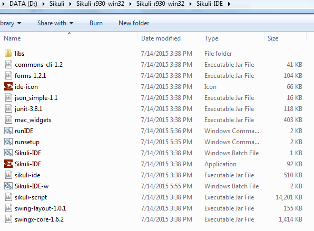Open the library dropdown in toolbar
This screenshot has width=314, height=231.
[x=11, y=23]
